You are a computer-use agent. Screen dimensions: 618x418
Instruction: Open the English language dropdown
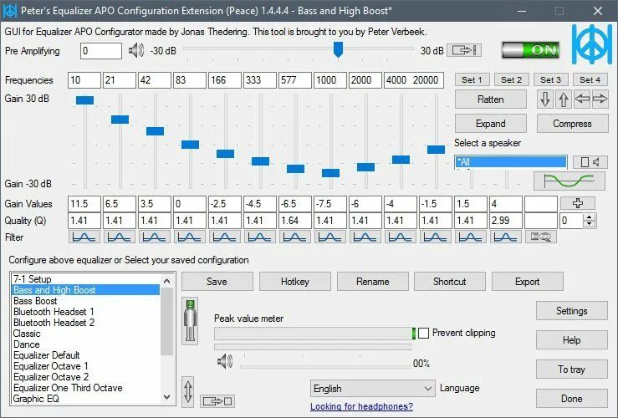pyautogui.click(x=372, y=389)
